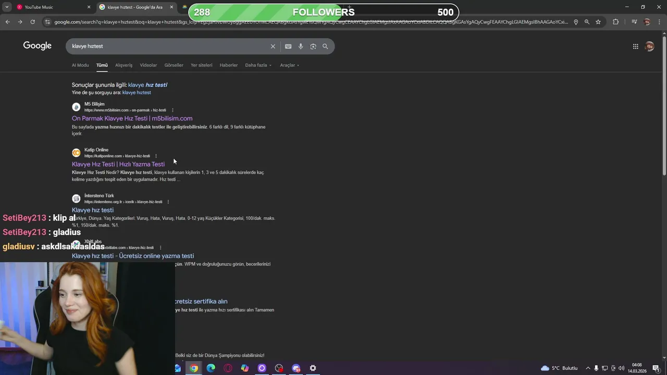Open the Google apps grid
Viewport: 667px width, 375px height.
(635, 46)
